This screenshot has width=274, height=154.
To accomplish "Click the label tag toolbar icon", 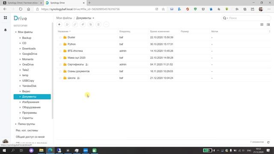I will pos(83,24).
